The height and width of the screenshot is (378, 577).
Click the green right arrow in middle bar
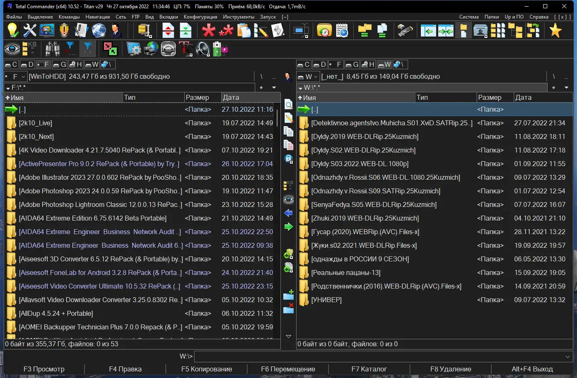(288, 227)
